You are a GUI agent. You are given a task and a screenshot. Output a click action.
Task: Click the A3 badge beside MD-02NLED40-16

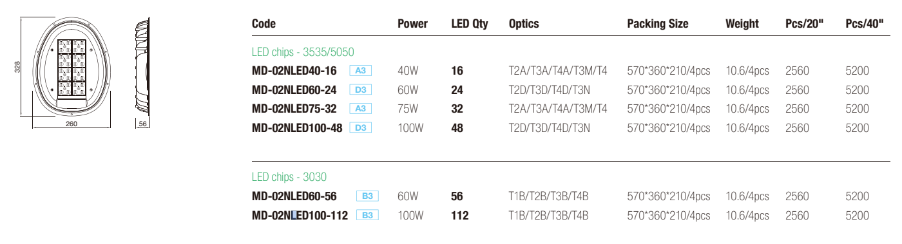point(361,71)
